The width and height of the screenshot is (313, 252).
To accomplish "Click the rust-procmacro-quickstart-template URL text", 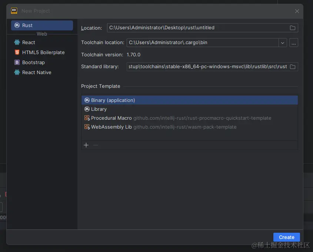I will tap(202, 118).
